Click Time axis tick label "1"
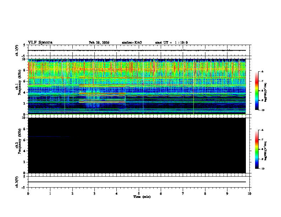 coord(50,194)
